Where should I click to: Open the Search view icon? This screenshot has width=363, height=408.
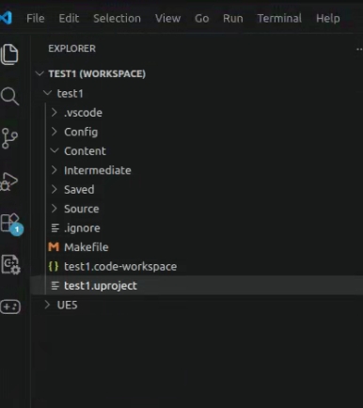tap(9, 96)
